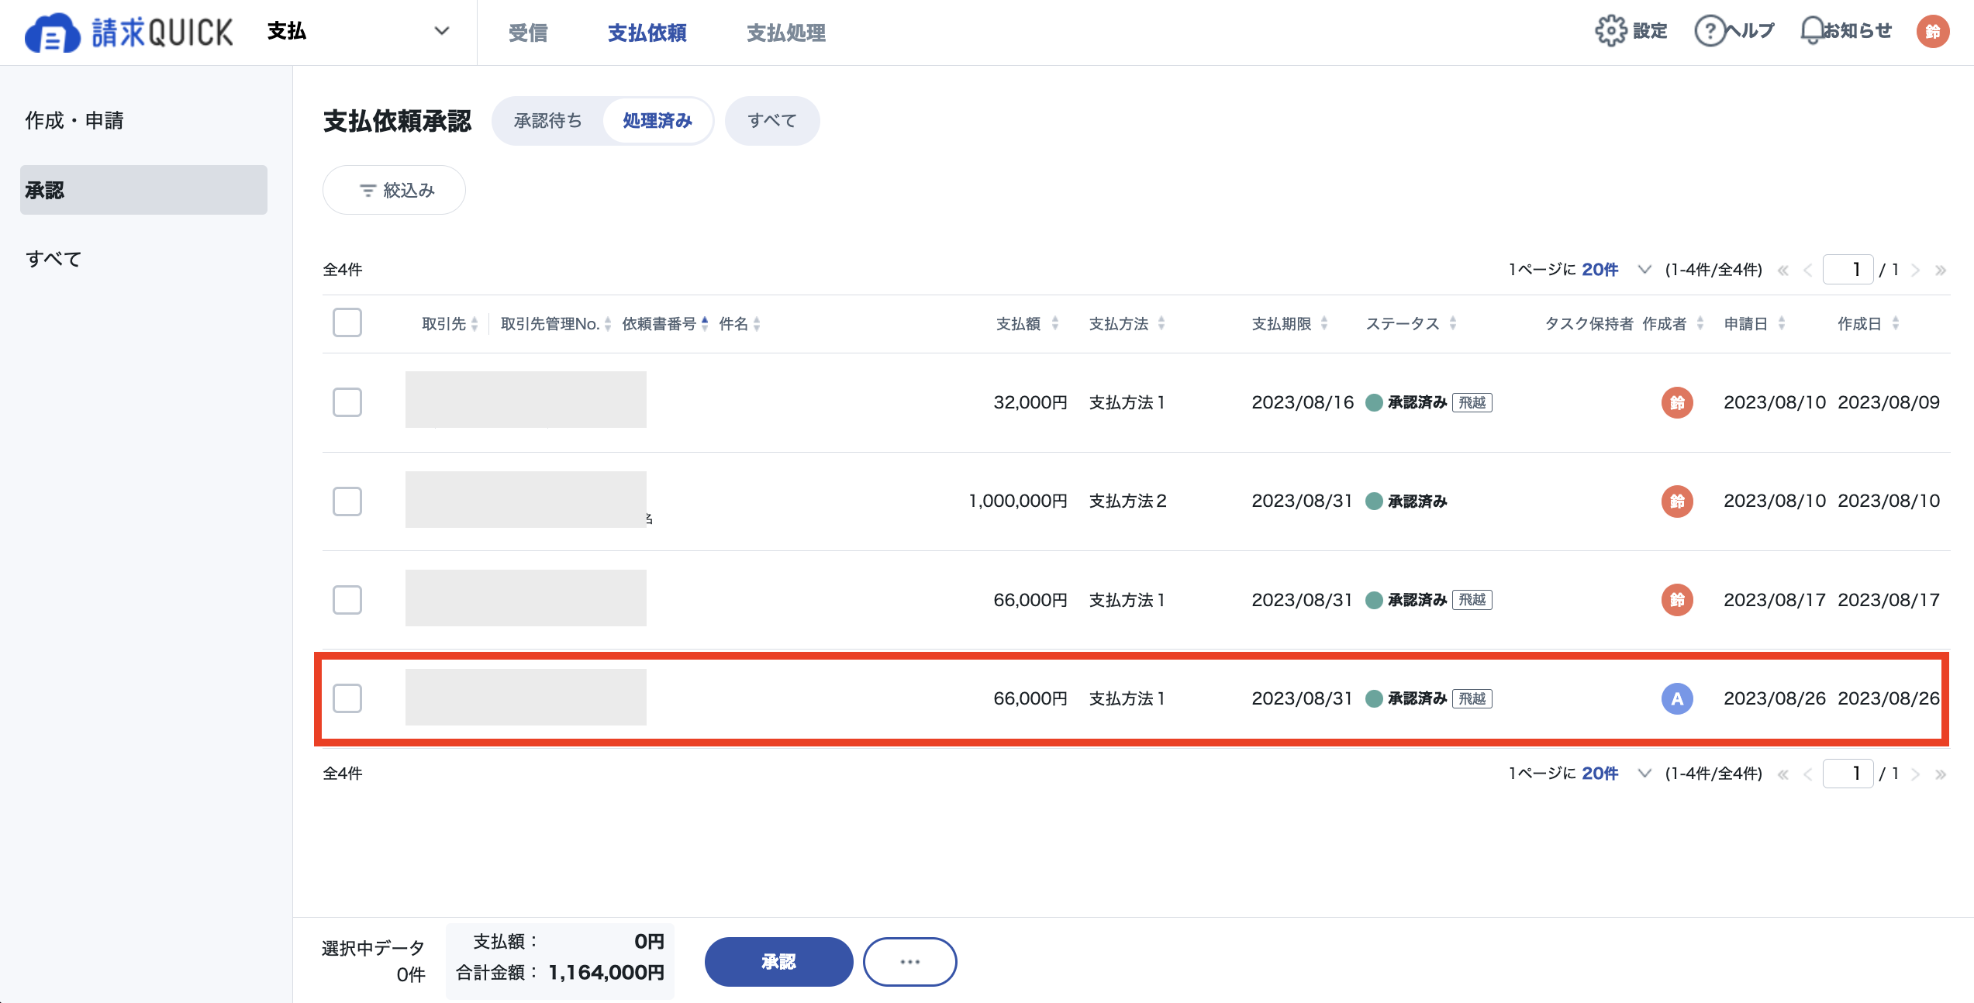Click the bottom page number field
This screenshot has height=1003, width=1974.
click(x=1848, y=774)
